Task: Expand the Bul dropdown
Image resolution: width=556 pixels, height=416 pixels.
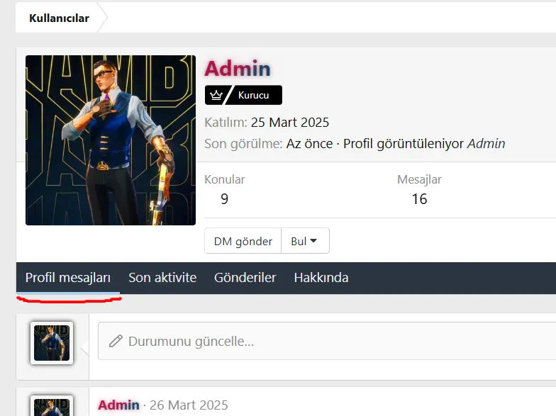Action: click(305, 241)
